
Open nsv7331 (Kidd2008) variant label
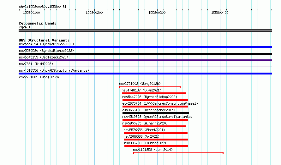[36, 64]
